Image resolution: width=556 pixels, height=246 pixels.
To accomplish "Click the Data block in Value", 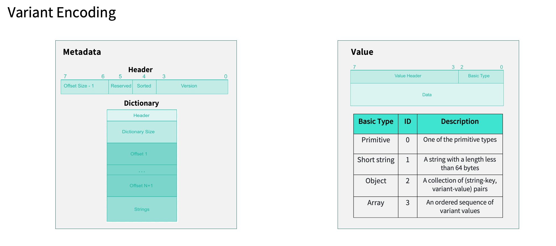I will click(427, 95).
